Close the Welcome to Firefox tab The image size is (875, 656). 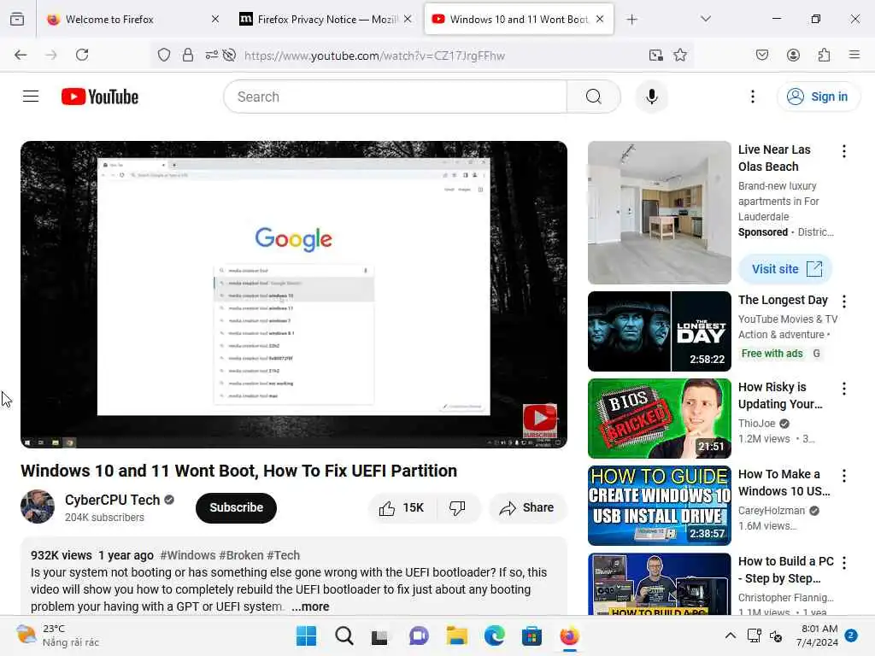215,19
